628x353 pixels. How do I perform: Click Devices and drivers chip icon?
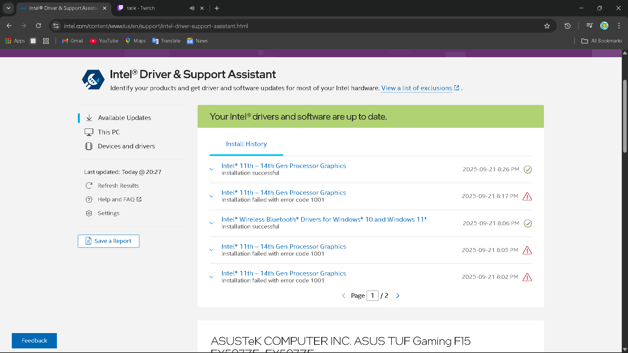pyautogui.click(x=89, y=146)
